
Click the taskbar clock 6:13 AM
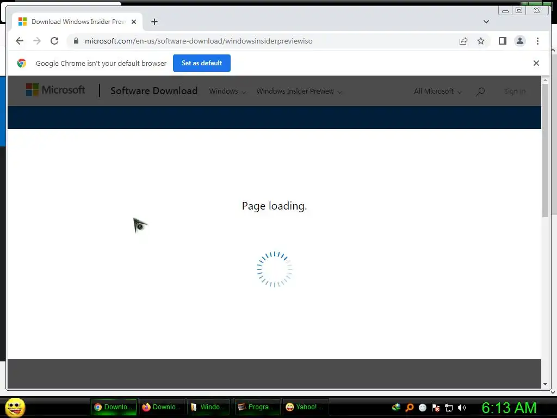coord(509,408)
